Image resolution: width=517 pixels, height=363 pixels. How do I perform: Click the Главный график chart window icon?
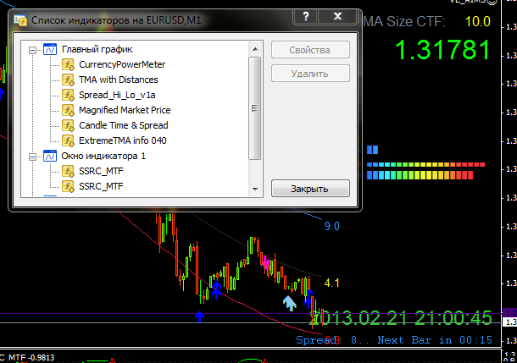[x=50, y=49]
